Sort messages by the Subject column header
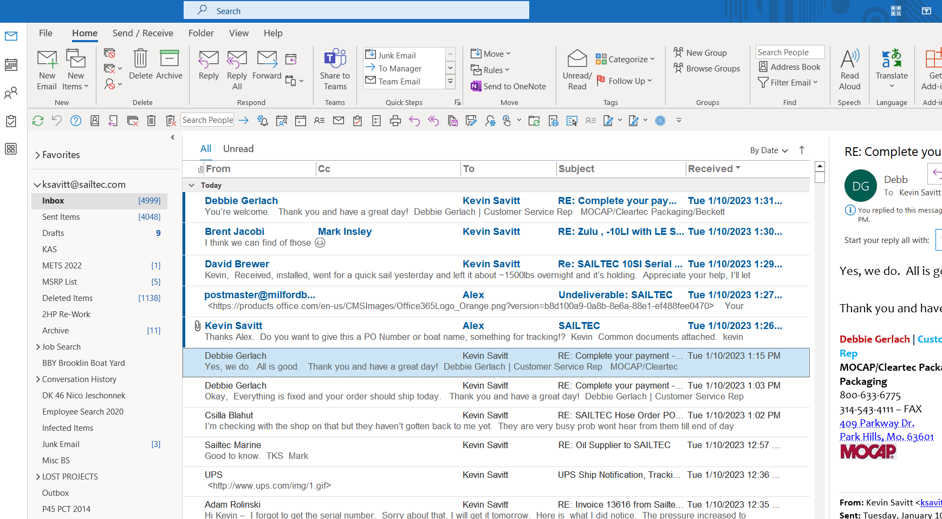This screenshot has height=519, width=942. (x=621, y=169)
